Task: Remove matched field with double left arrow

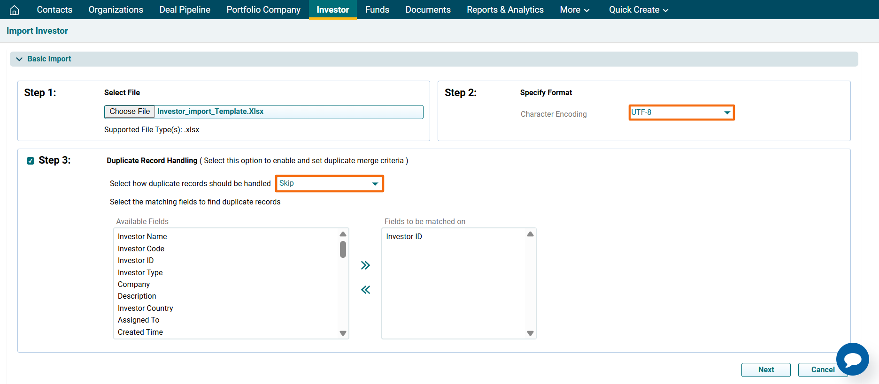Action: pos(365,290)
